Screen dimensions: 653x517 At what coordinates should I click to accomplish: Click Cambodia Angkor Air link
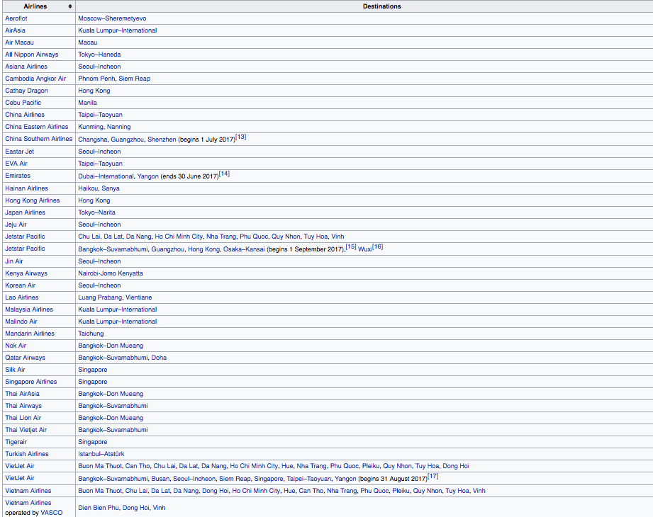(35, 79)
